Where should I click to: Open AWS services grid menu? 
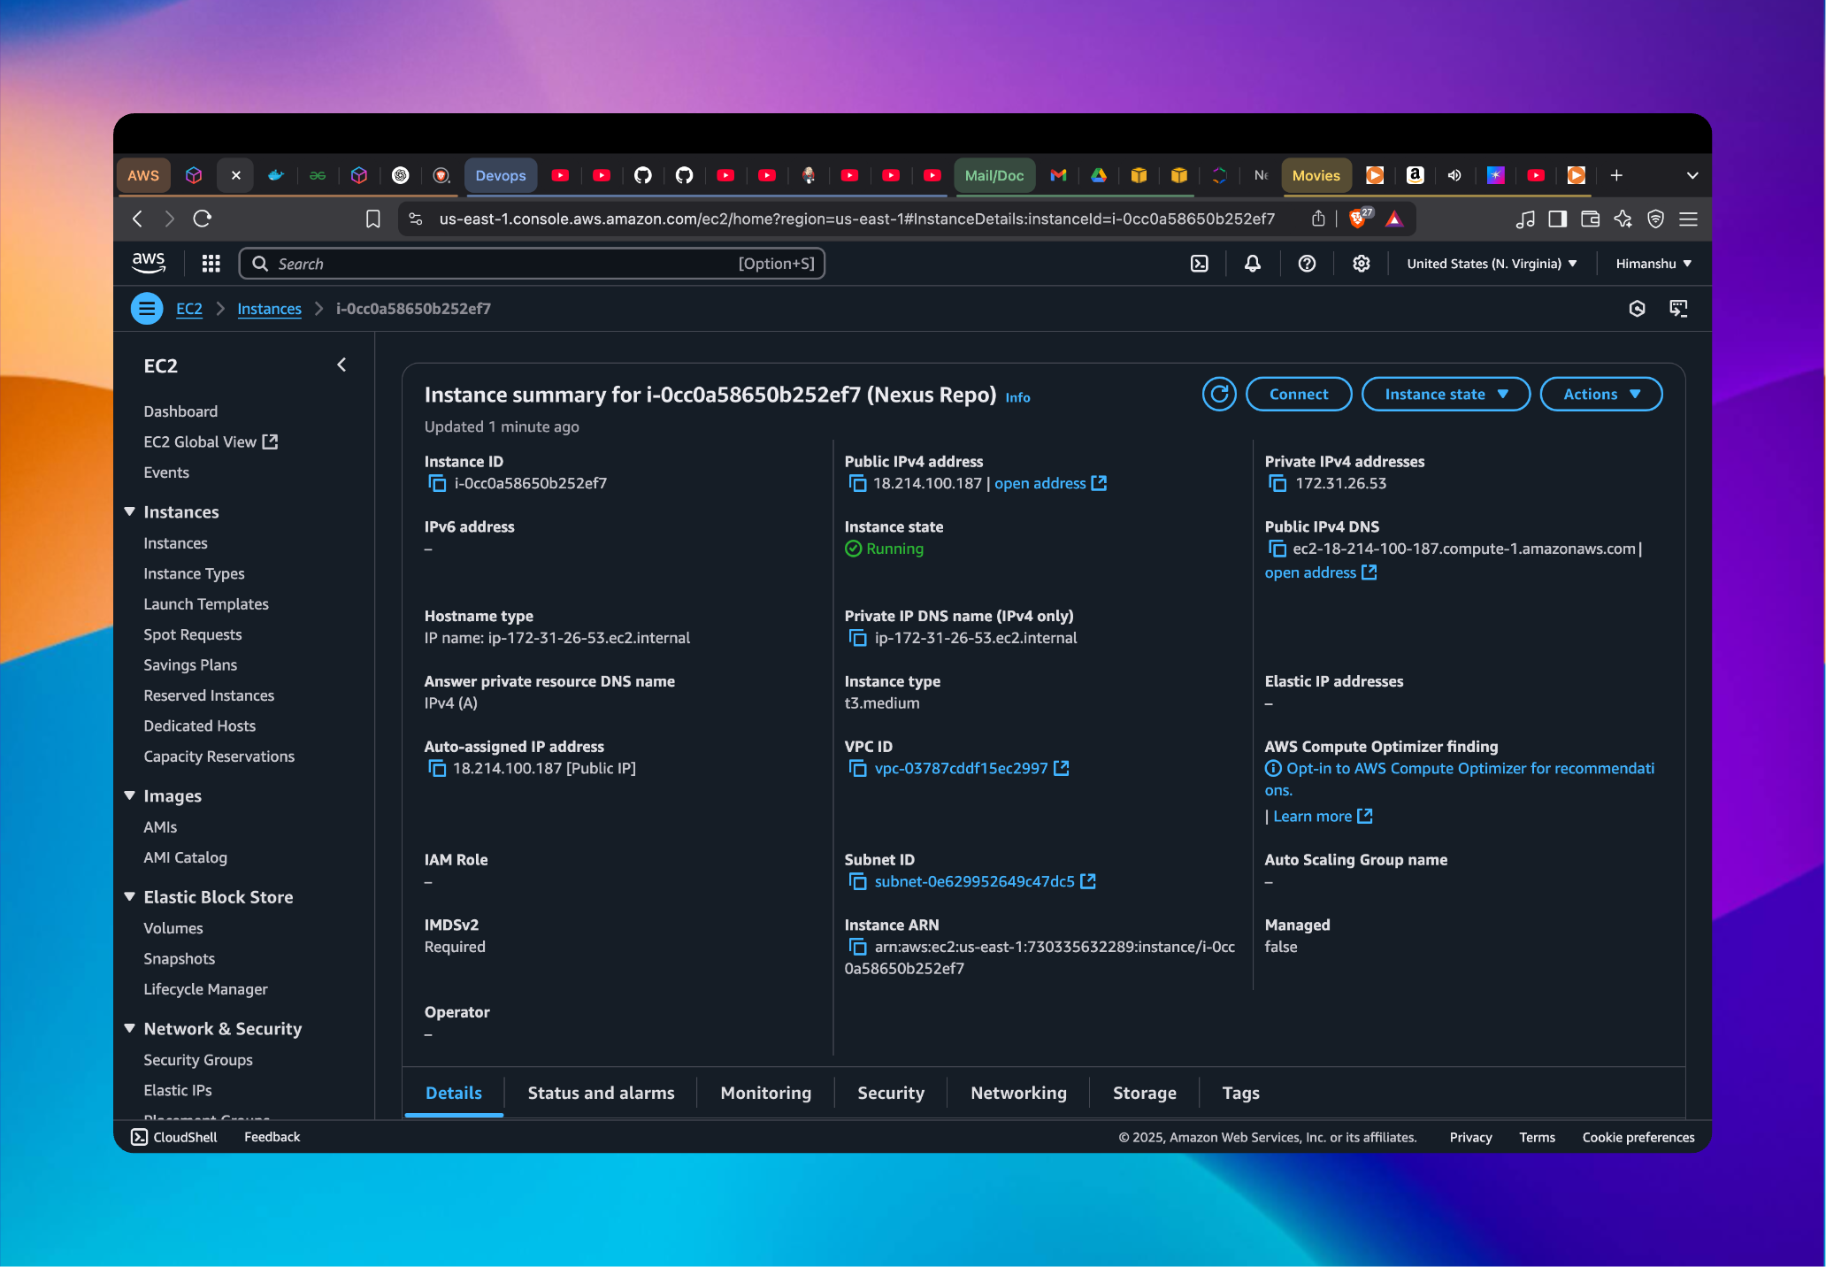[x=211, y=264]
